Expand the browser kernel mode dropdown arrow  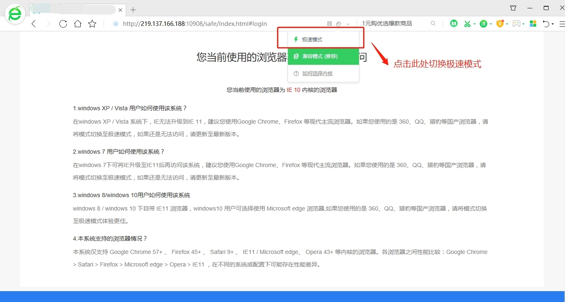(x=348, y=24)
